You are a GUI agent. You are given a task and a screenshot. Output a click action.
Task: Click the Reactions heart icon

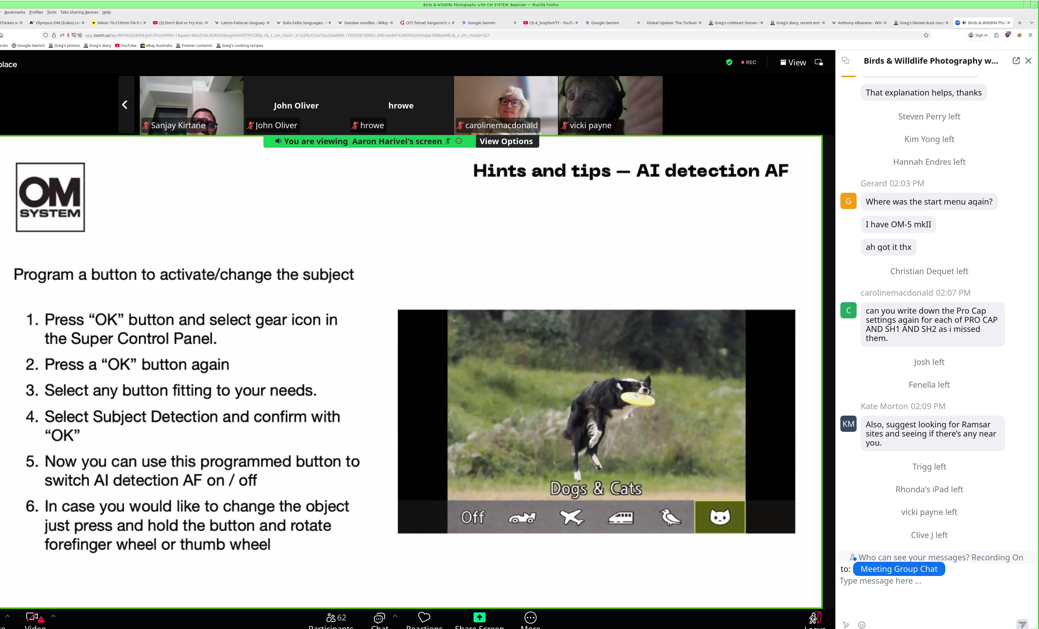(x=424, y=618)
